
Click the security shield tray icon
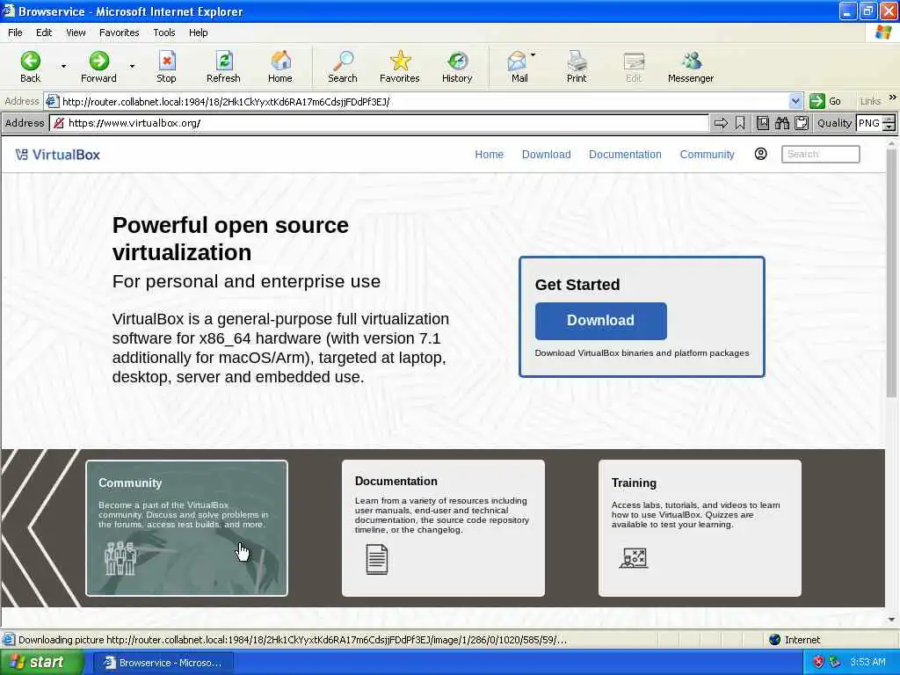pos(818,663)
